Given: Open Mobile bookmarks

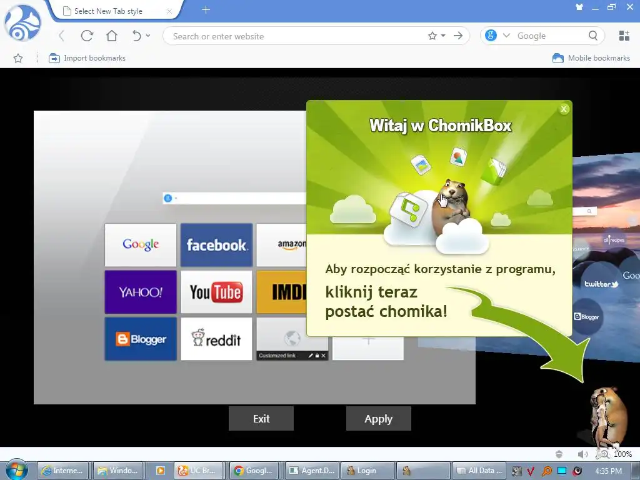Looking at the screenshot, I should pos(591,58).
